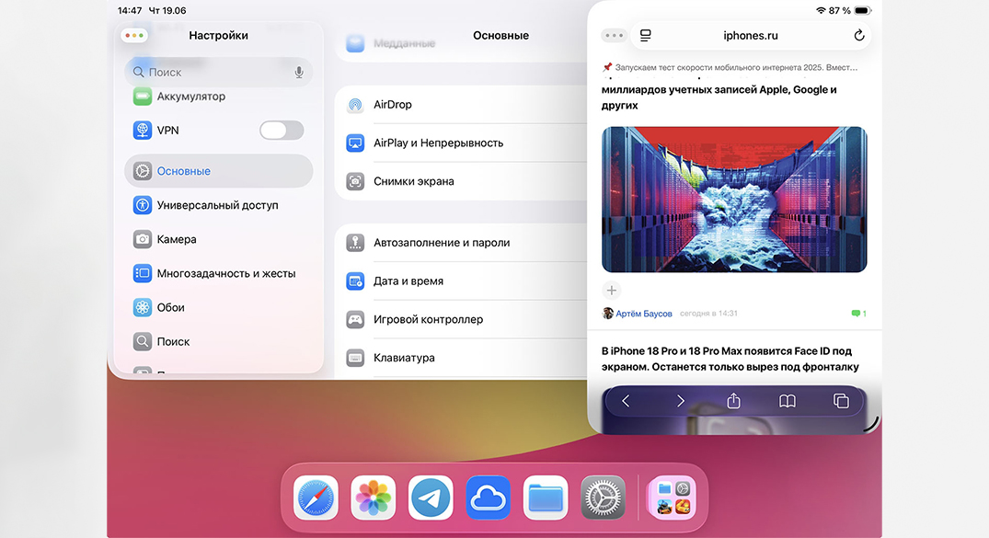Open the recent apps folder in dock

(x=671, y=498)
